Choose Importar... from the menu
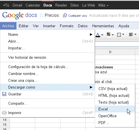 [x=47, y=48]
